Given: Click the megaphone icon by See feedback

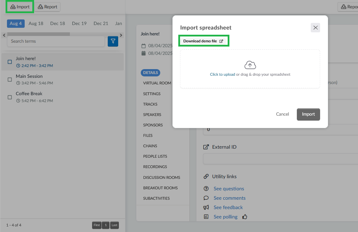Looking at the screenshot, I should pos(206,207).
